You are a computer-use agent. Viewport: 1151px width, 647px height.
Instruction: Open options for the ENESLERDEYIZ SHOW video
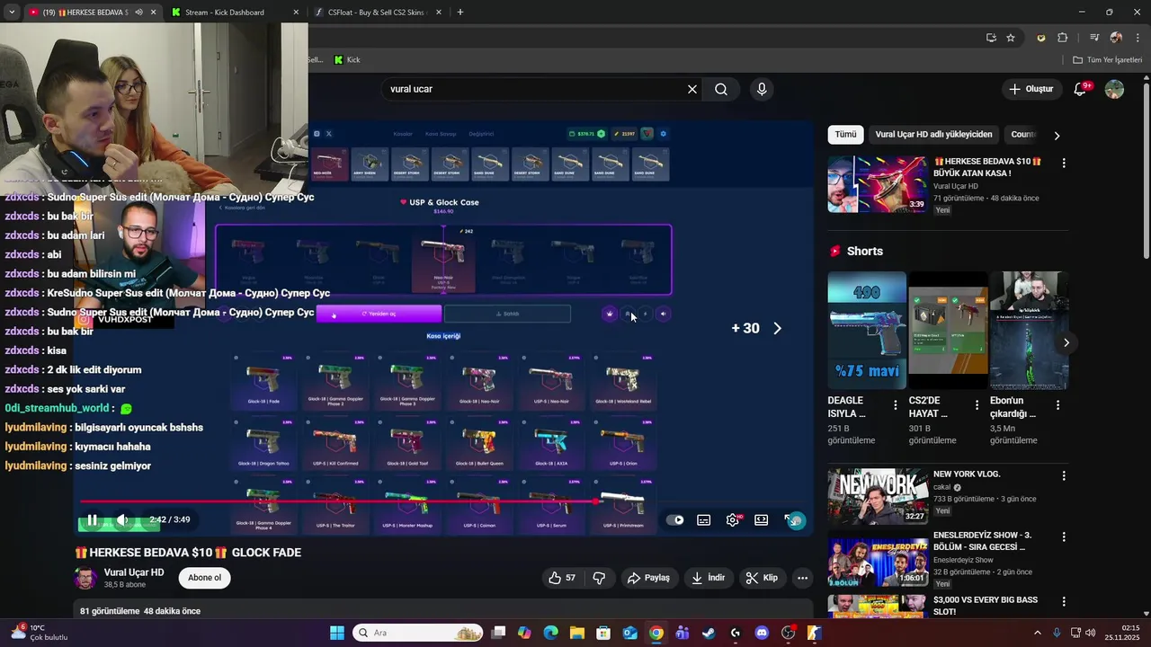(x=1064, y=536)
